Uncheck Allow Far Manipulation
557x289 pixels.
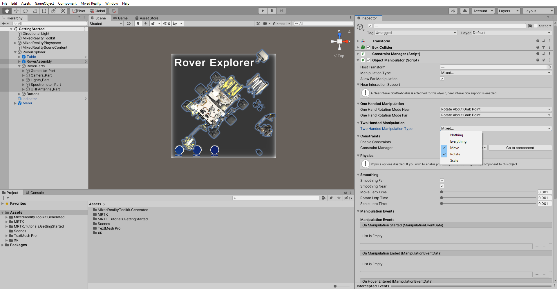tap(442, 79)
